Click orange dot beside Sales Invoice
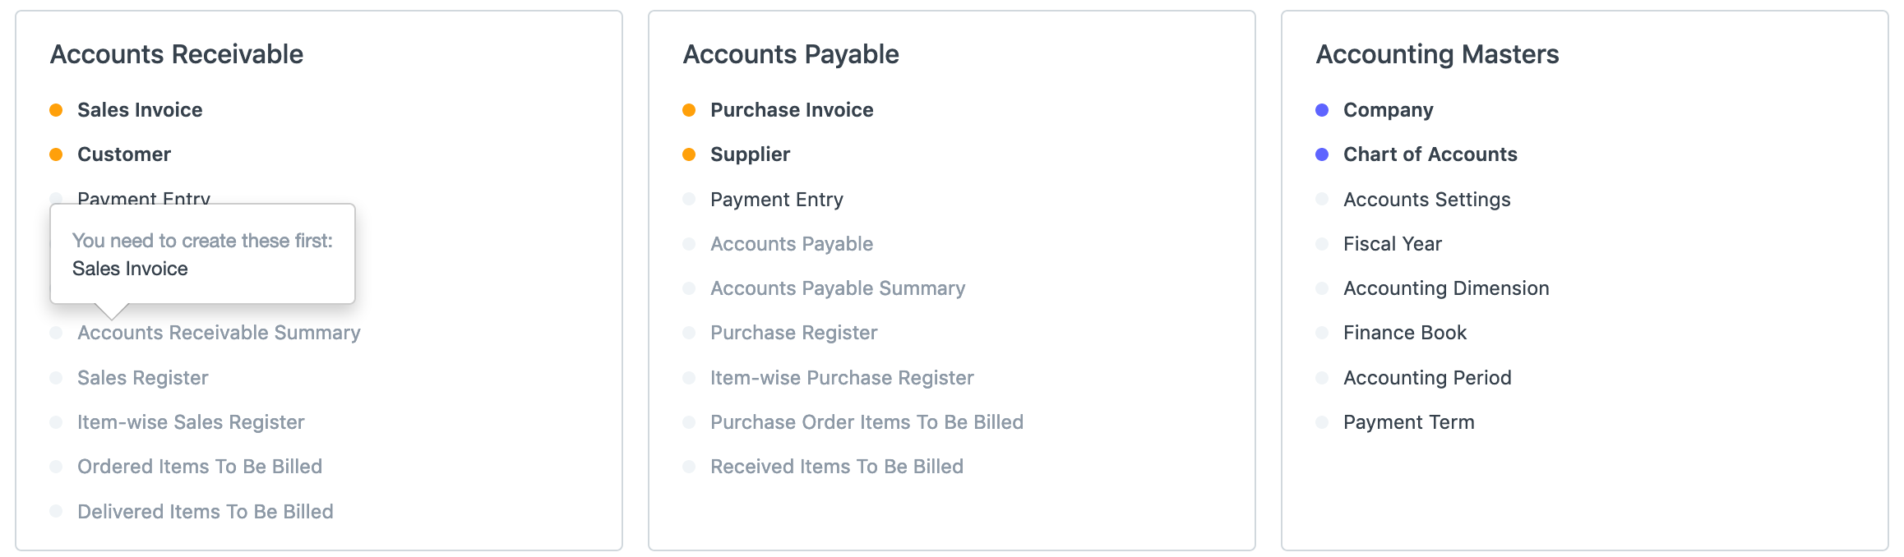This screenshot has width=1904, height=557. coord(56,110)
